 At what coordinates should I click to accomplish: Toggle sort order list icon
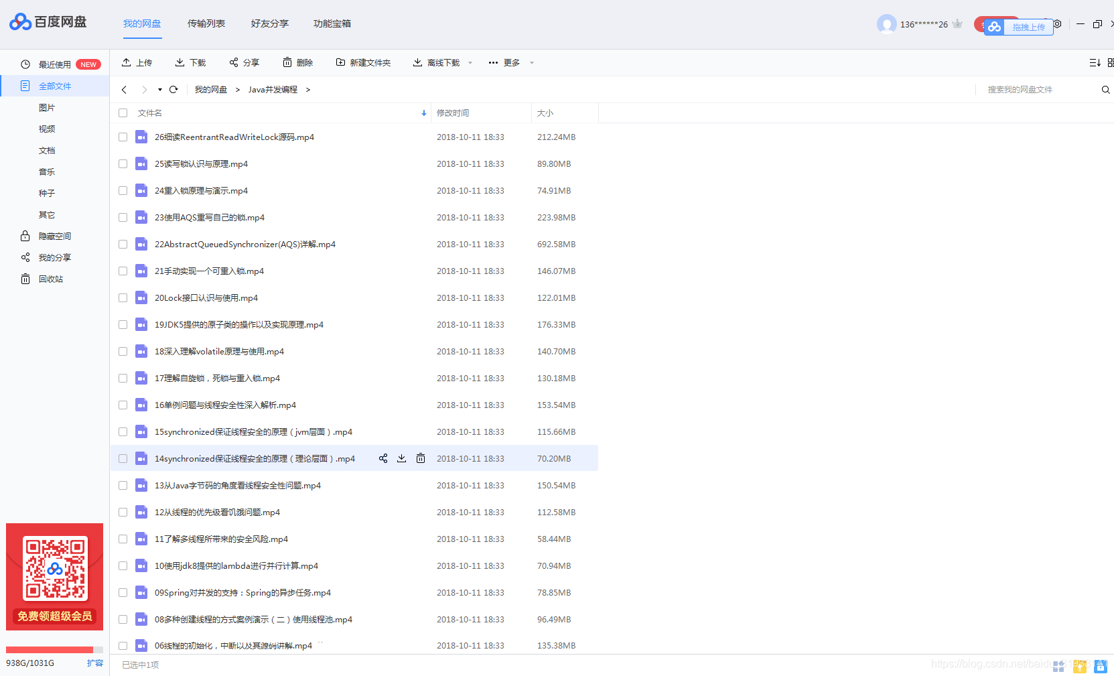click(x=1095, y=62)
